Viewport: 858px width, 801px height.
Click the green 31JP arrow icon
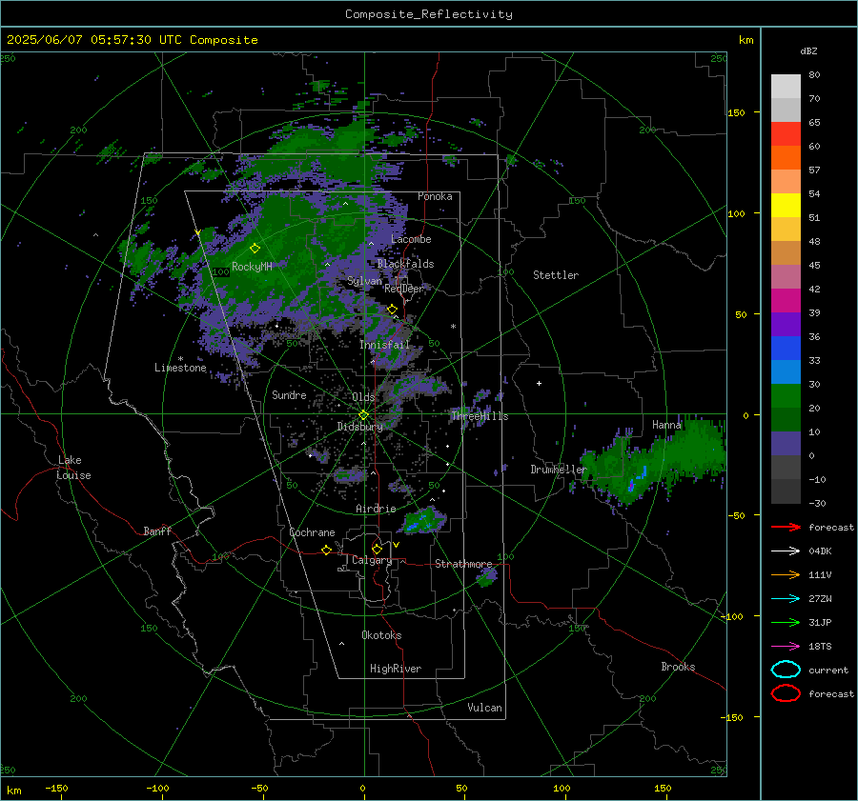pyautogui.click(x=786, y=622)
